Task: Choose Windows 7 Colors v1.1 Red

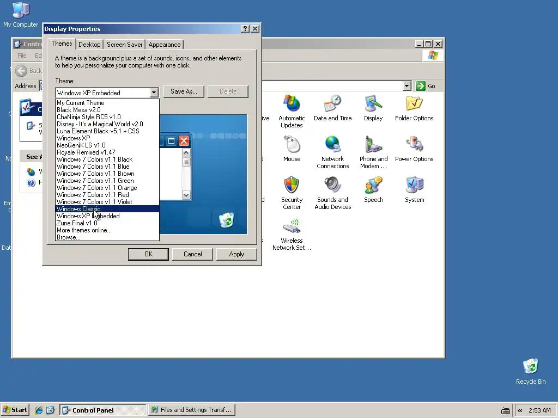Action: coord(107,195)
